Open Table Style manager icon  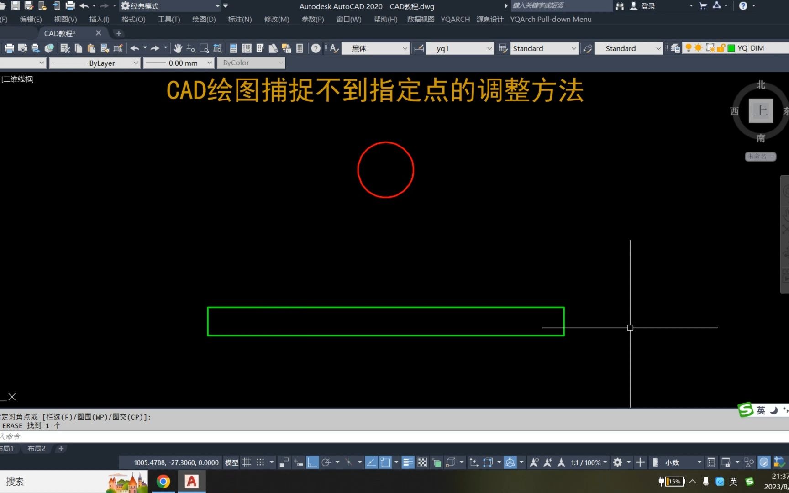[x=503, y=48]
